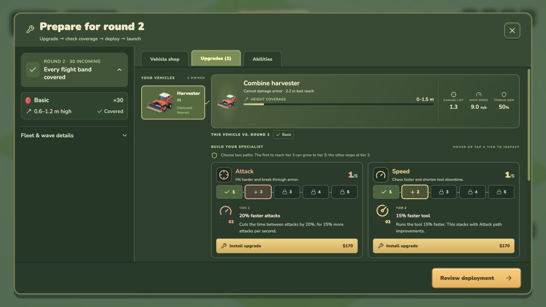Select the Harvester #1 vehicle card
Image resolution: width=546 pixels, height=307 pixels.
173,102
